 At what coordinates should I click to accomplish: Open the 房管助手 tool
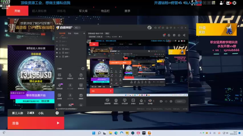(x=70, y=76)
